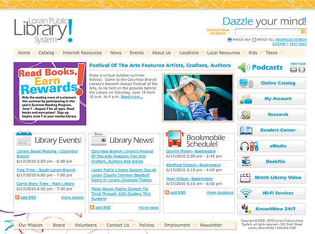Open the News menu item
This screenshot has height=234, width=315.
tap(116, 53)
